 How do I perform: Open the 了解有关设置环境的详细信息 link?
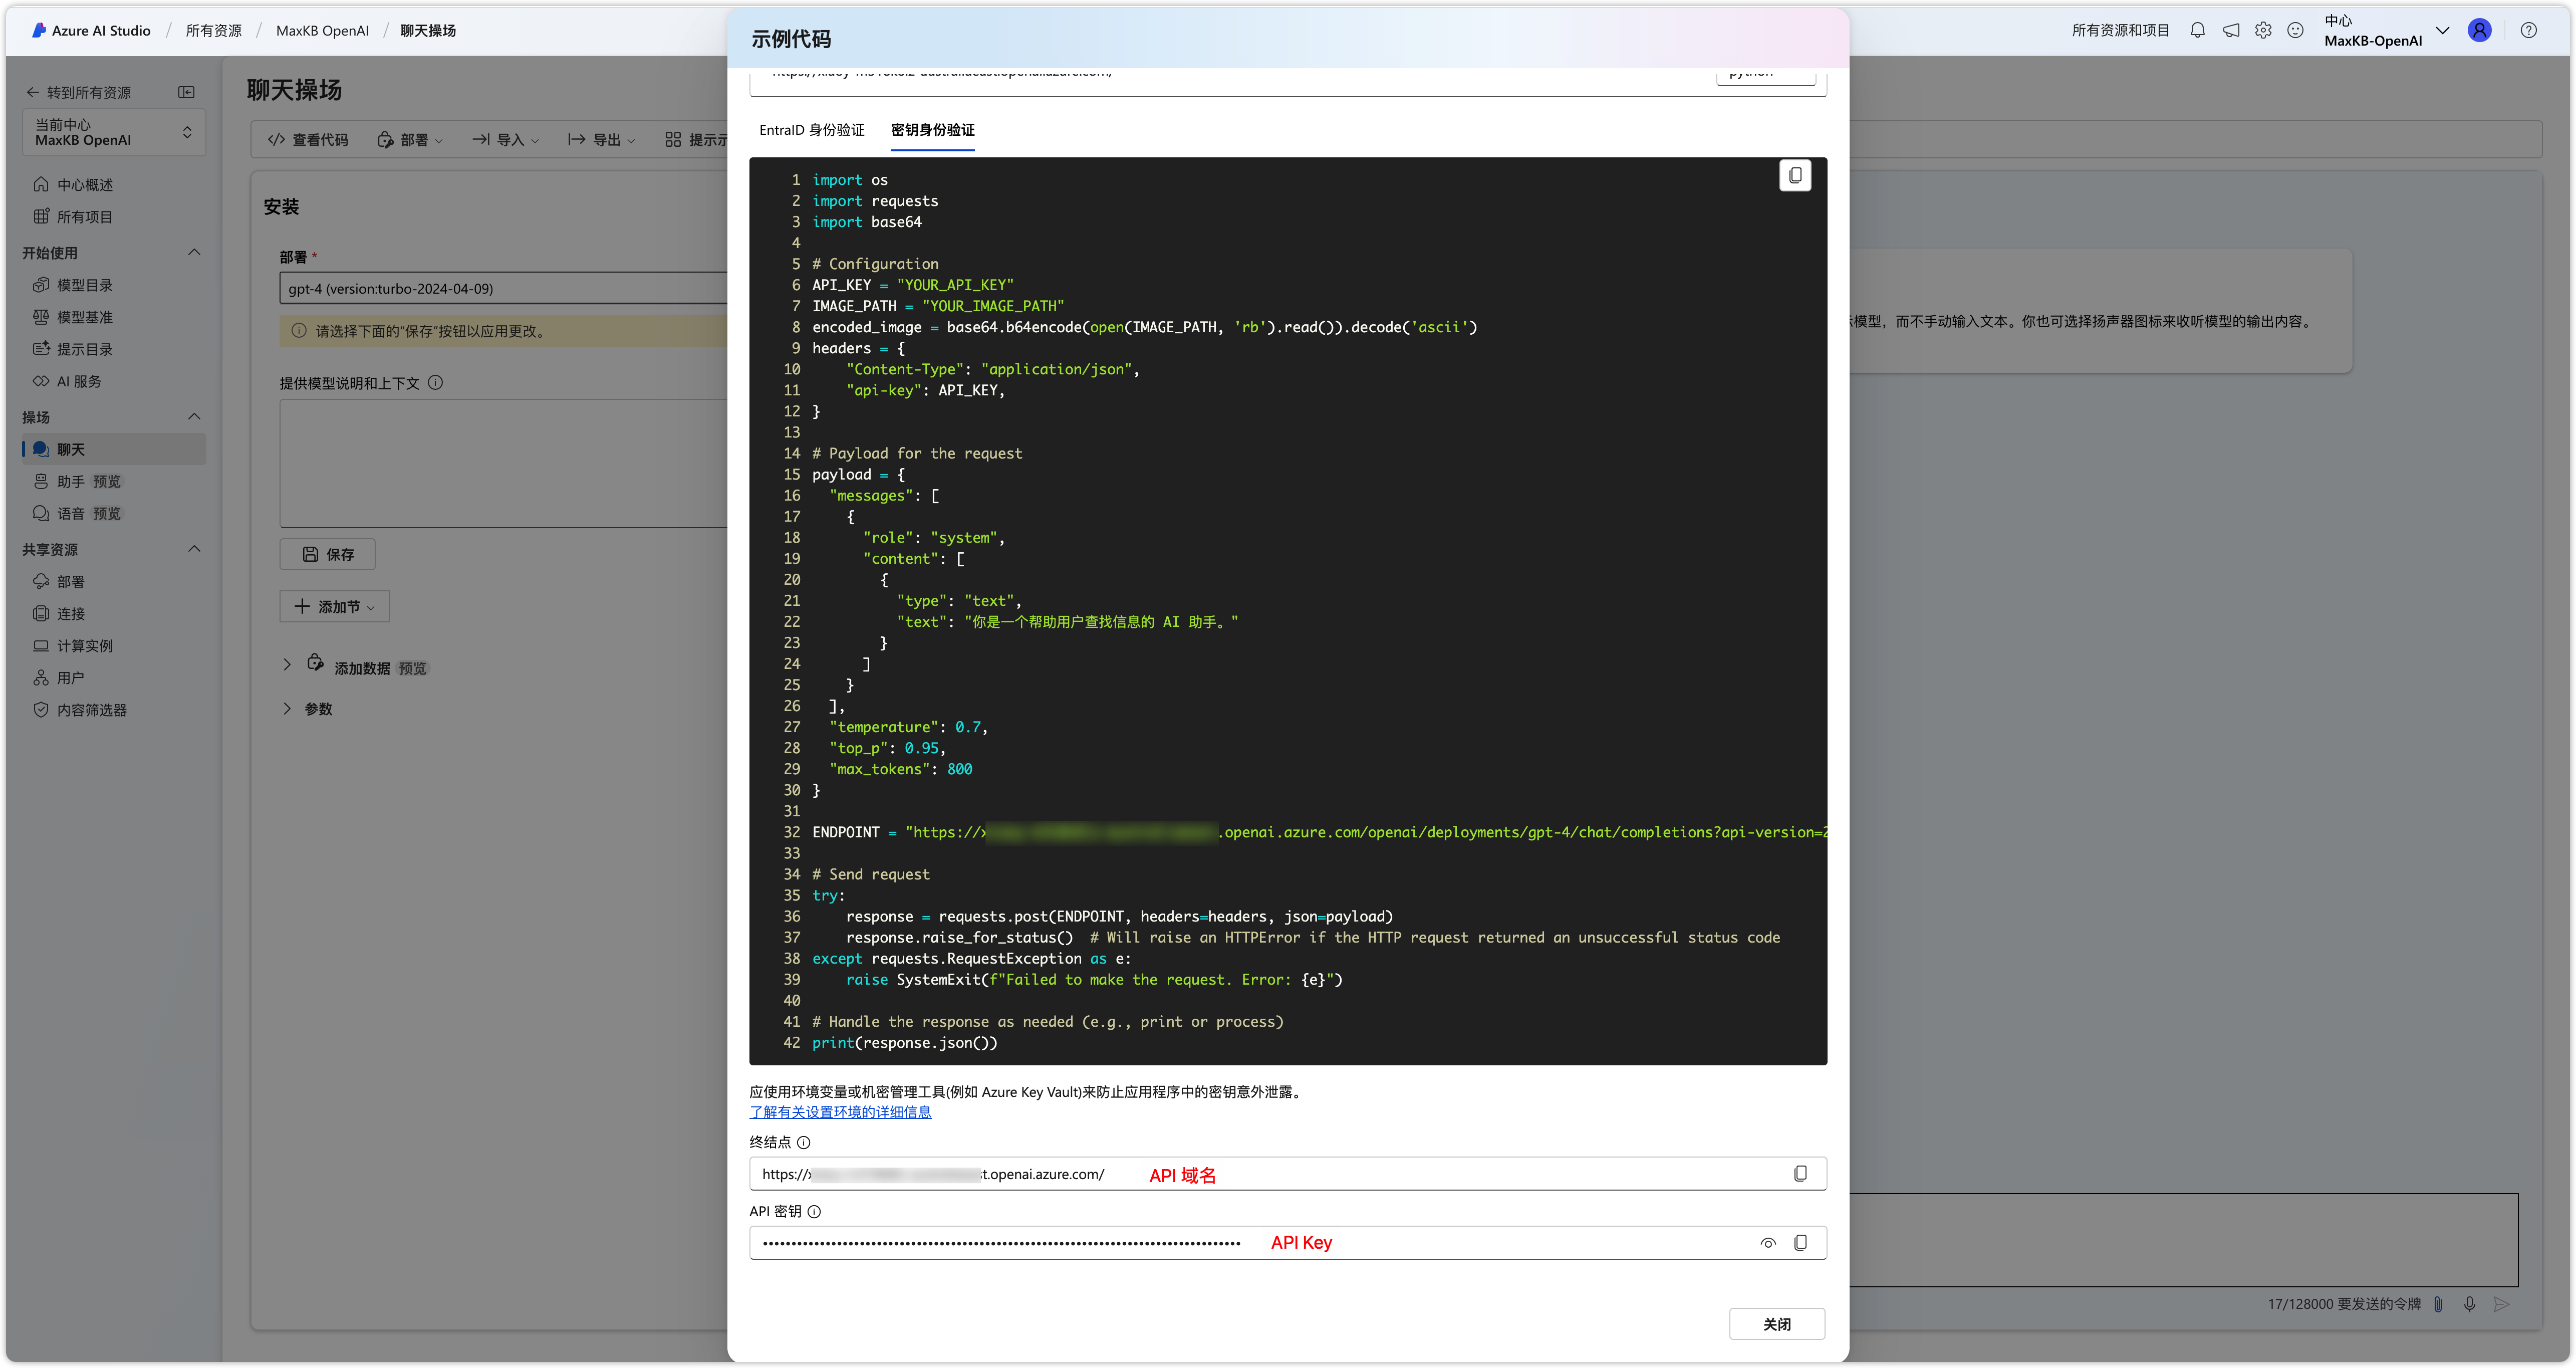(840, 1112)
